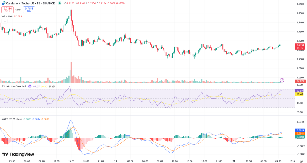Viewport: 307px width, 163px height.
Task: Click the 0.6900 price axis label
Action: tap(300, 68)
